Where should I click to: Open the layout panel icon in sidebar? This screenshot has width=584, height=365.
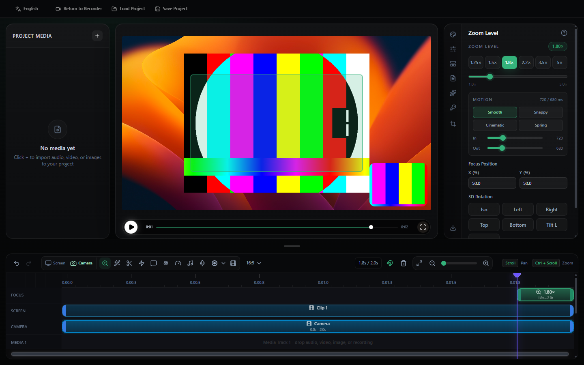pos(453,64)
